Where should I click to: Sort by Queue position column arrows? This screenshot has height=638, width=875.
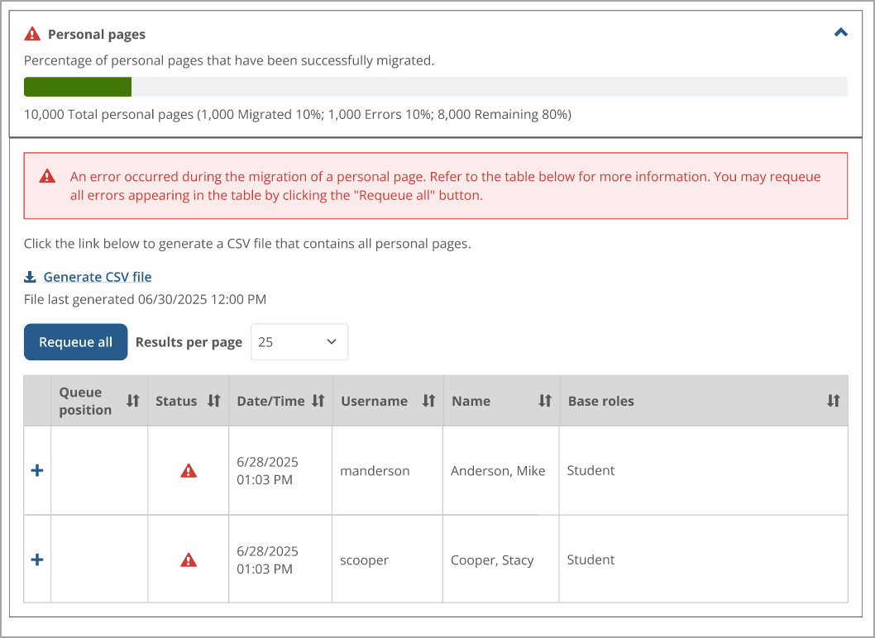tap(133, 401)
